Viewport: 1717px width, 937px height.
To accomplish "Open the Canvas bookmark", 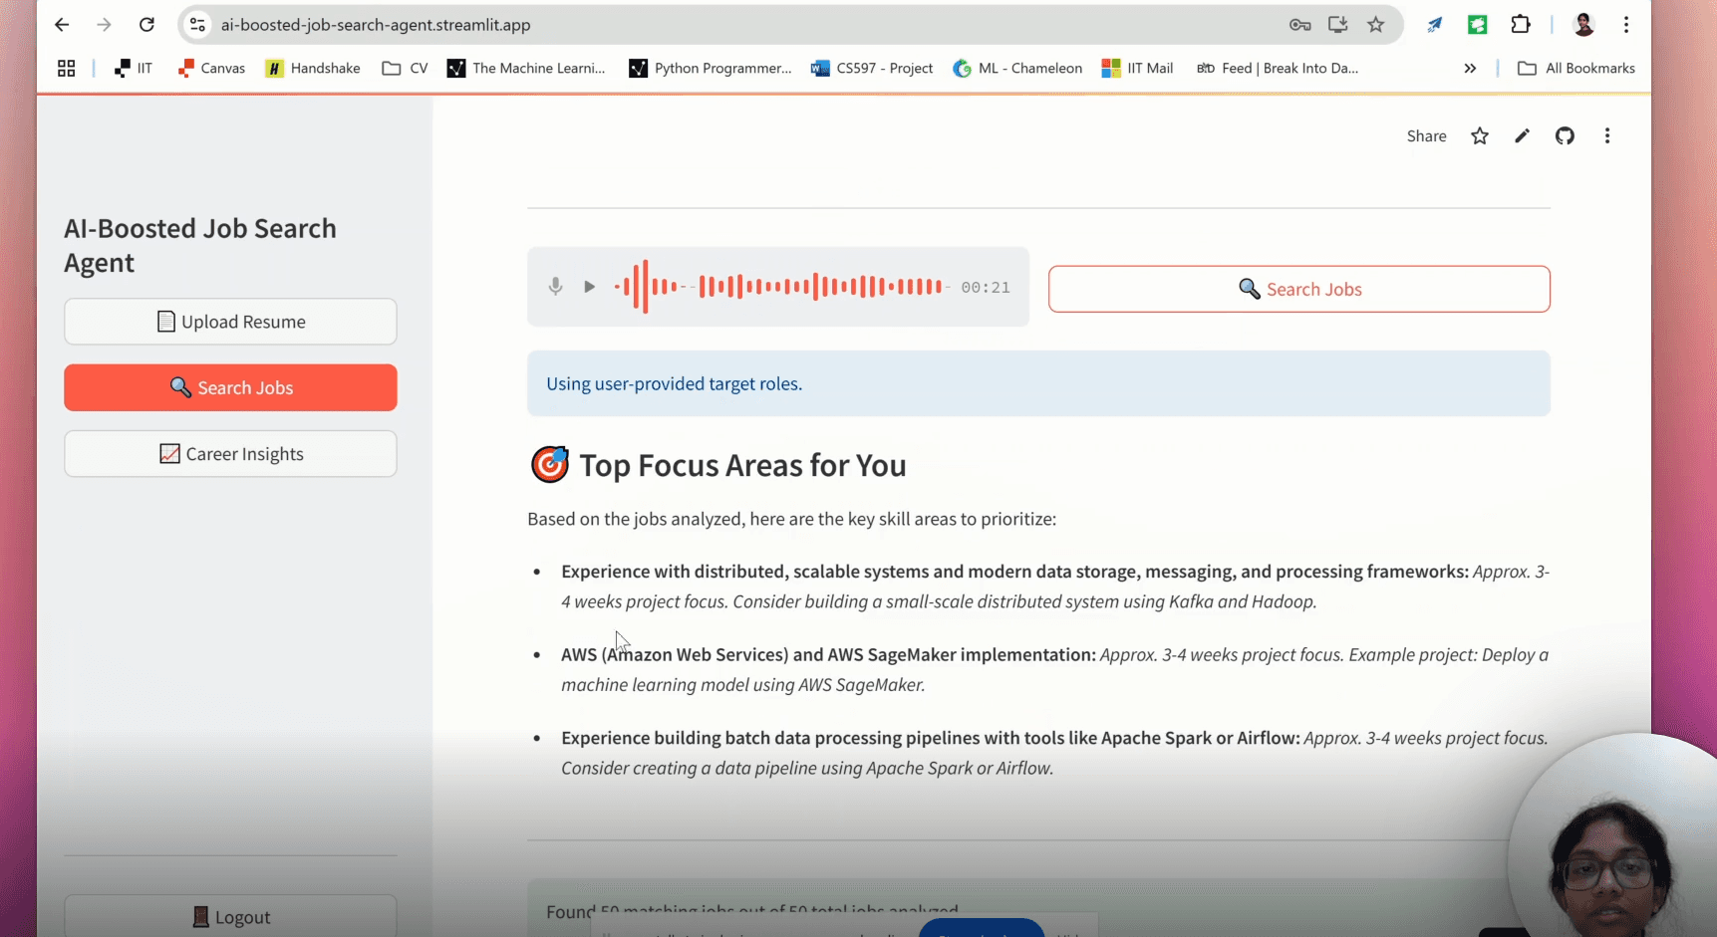I will pyautogui.click(x=211, y=68).
